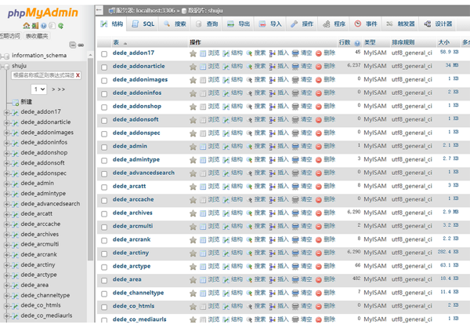470x328 pixels.
Task: Click the red drop icon for dede_archives
Action: click(319, 213)
